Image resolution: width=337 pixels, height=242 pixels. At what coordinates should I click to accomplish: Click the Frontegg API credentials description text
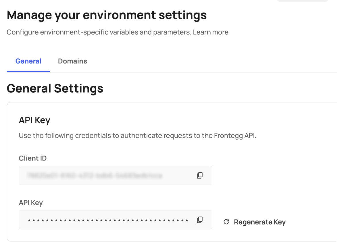137,135
